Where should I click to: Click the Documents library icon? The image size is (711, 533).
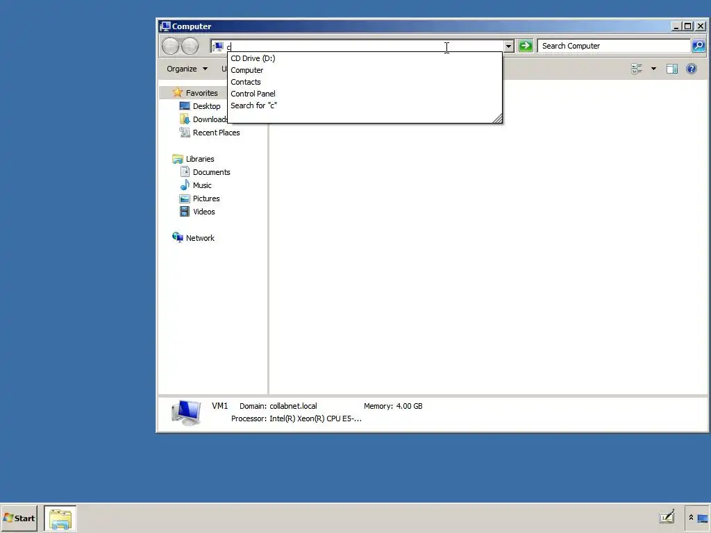pyautogui.click(x=185, y=172)
